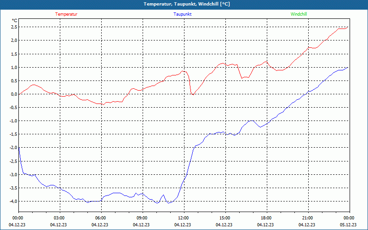Click the red Temperatur legend label

coord(66,14)
